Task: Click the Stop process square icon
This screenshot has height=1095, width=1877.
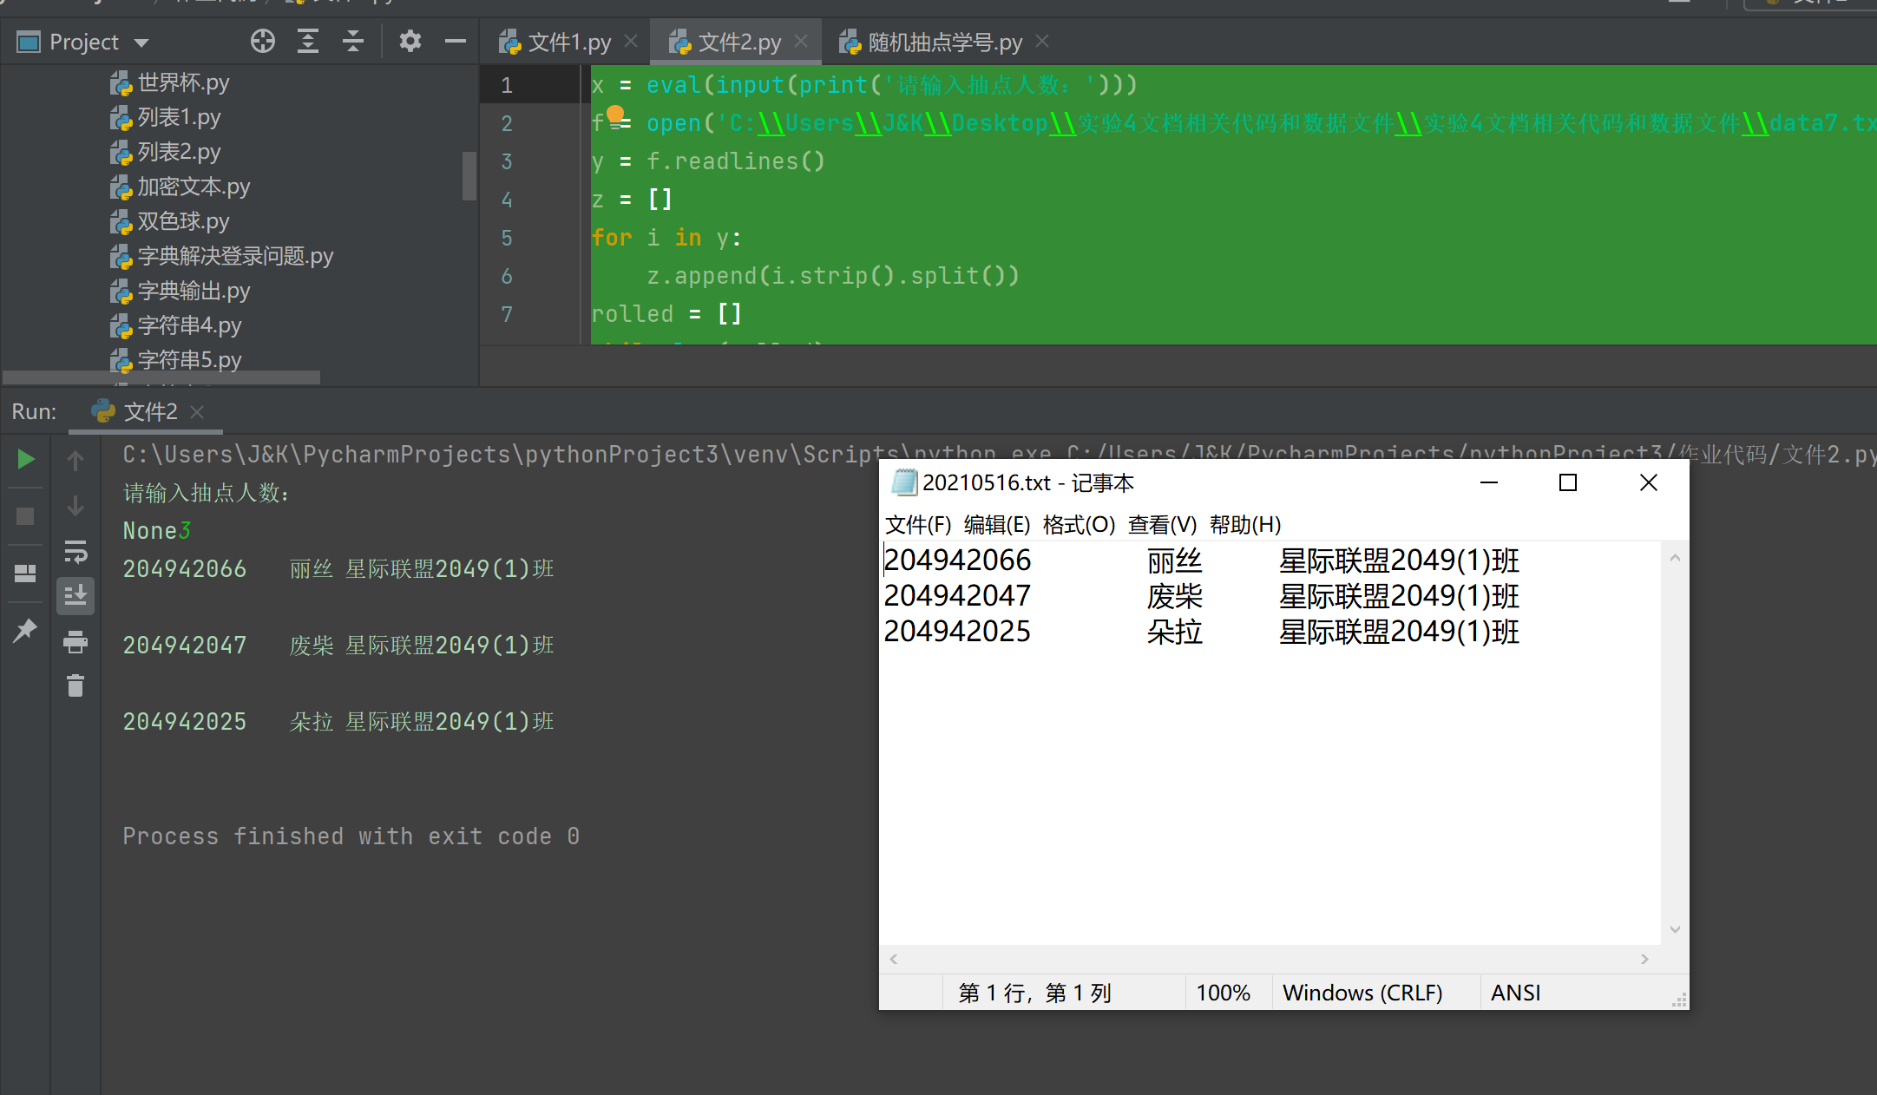Action: point(26,516)
